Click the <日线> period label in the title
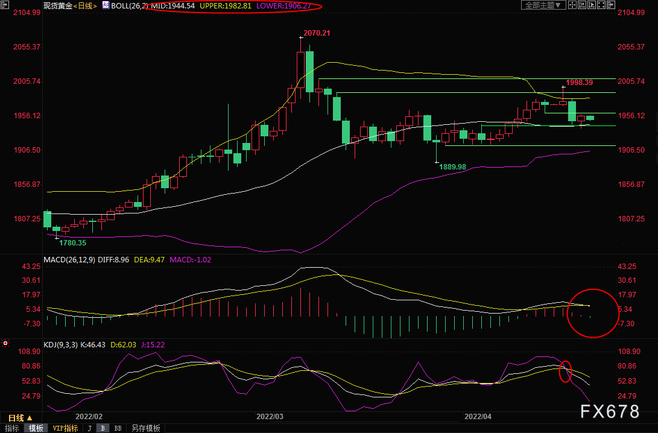The width and height of the screenshot is (658, 433). tap(85, 6)
